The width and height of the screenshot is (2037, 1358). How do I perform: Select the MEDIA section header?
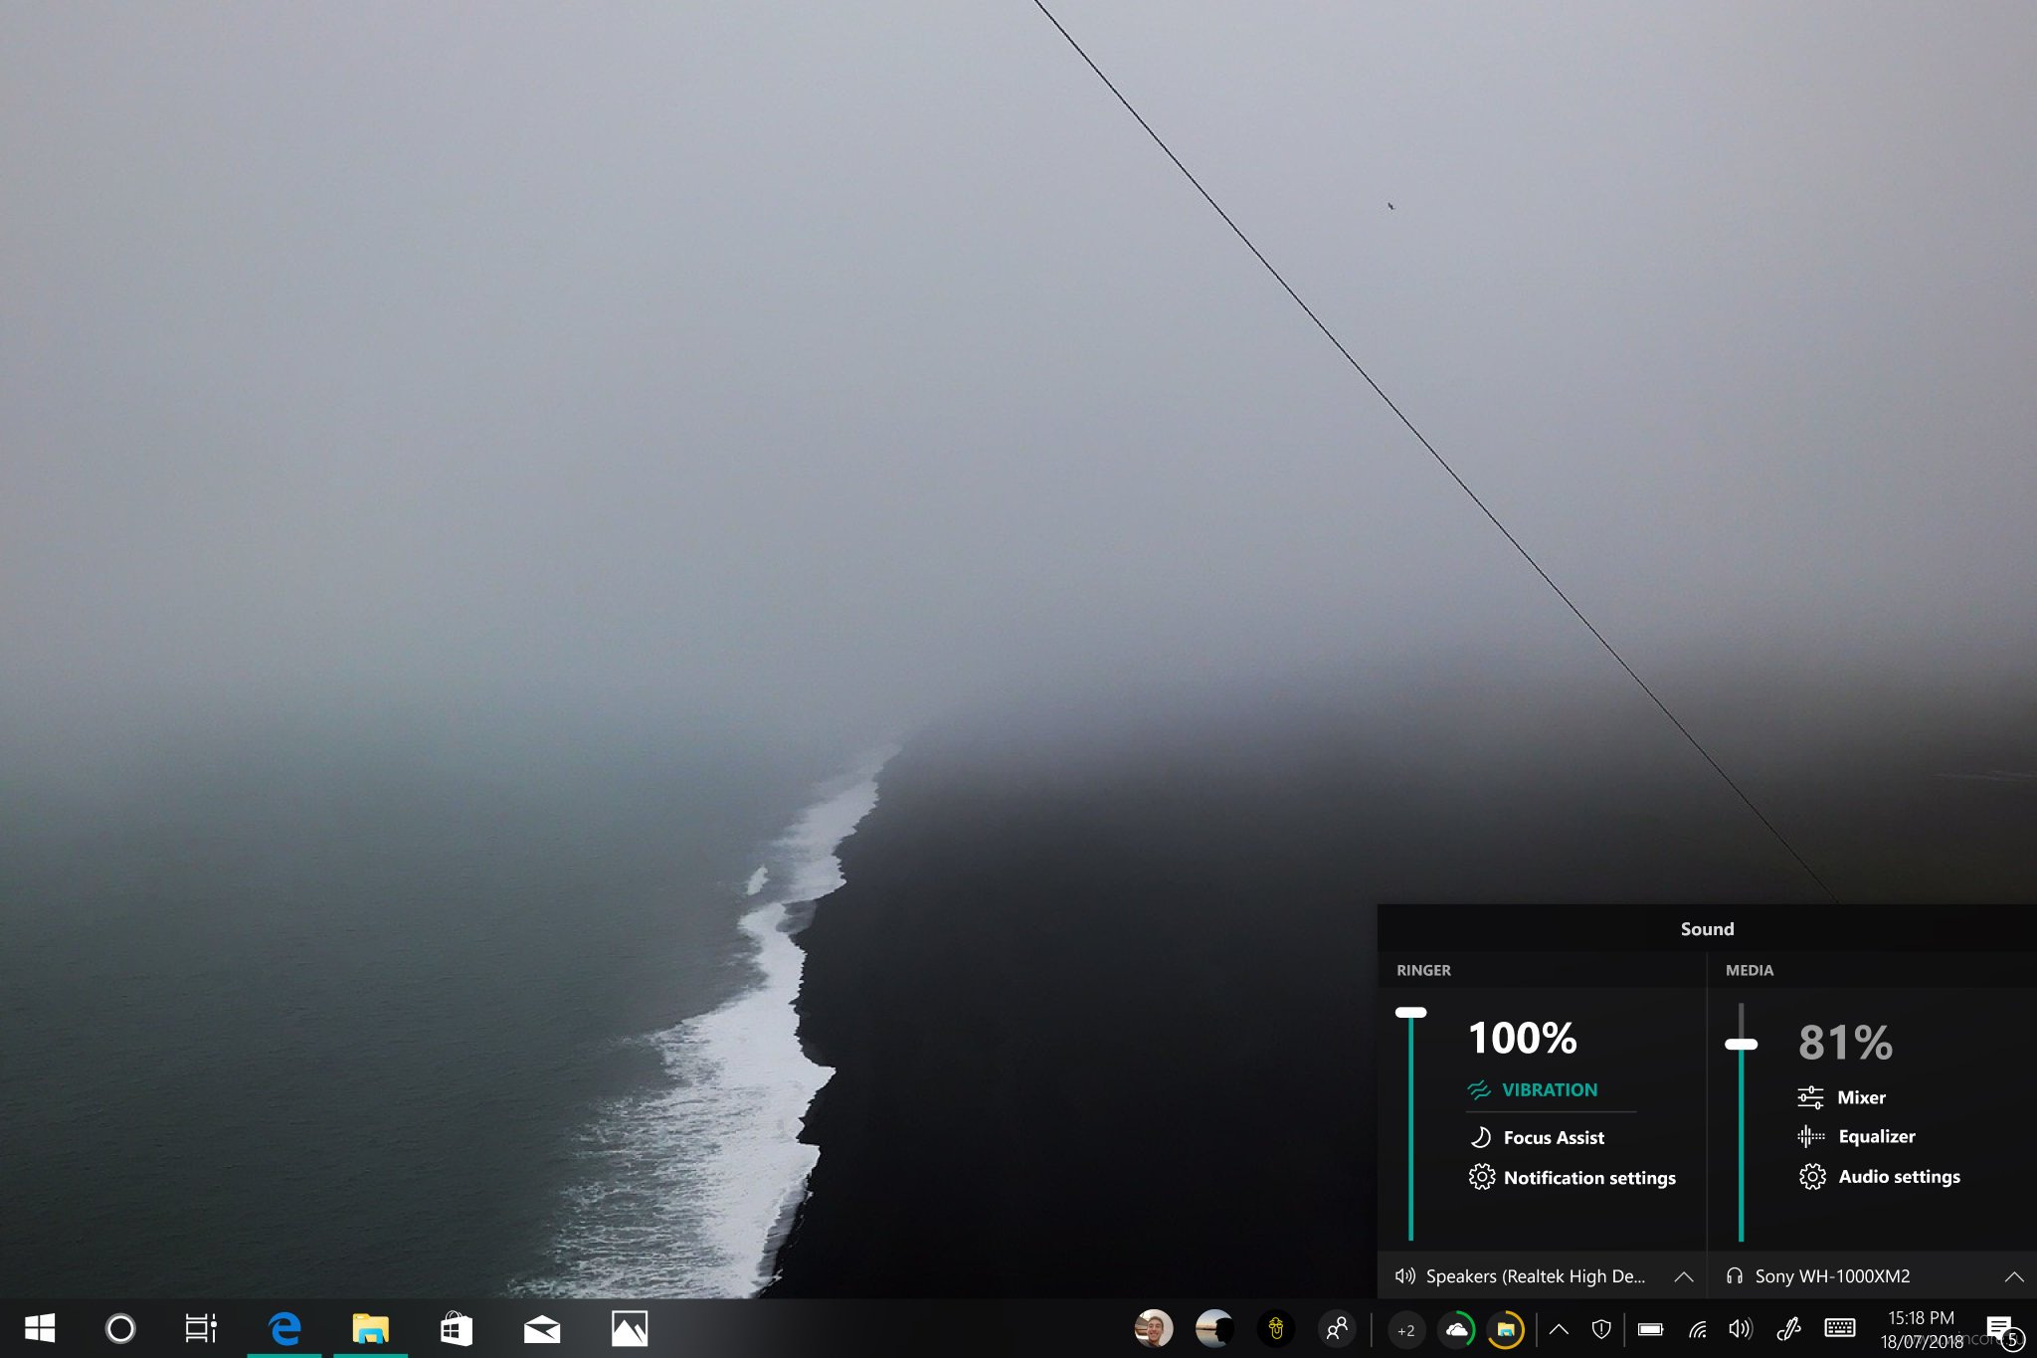1750,970
